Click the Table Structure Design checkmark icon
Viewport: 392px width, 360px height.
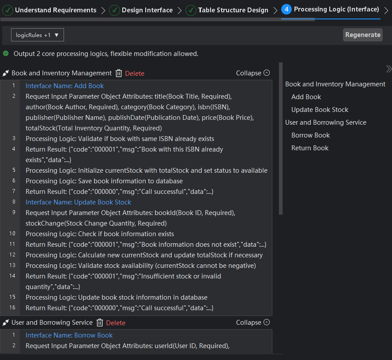(x=191, y=10)
